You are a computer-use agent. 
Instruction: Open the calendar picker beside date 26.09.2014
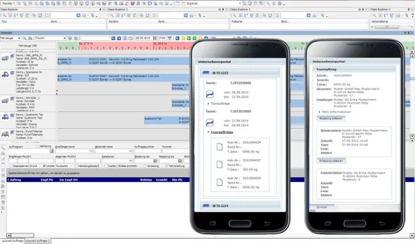pos(155,38)
